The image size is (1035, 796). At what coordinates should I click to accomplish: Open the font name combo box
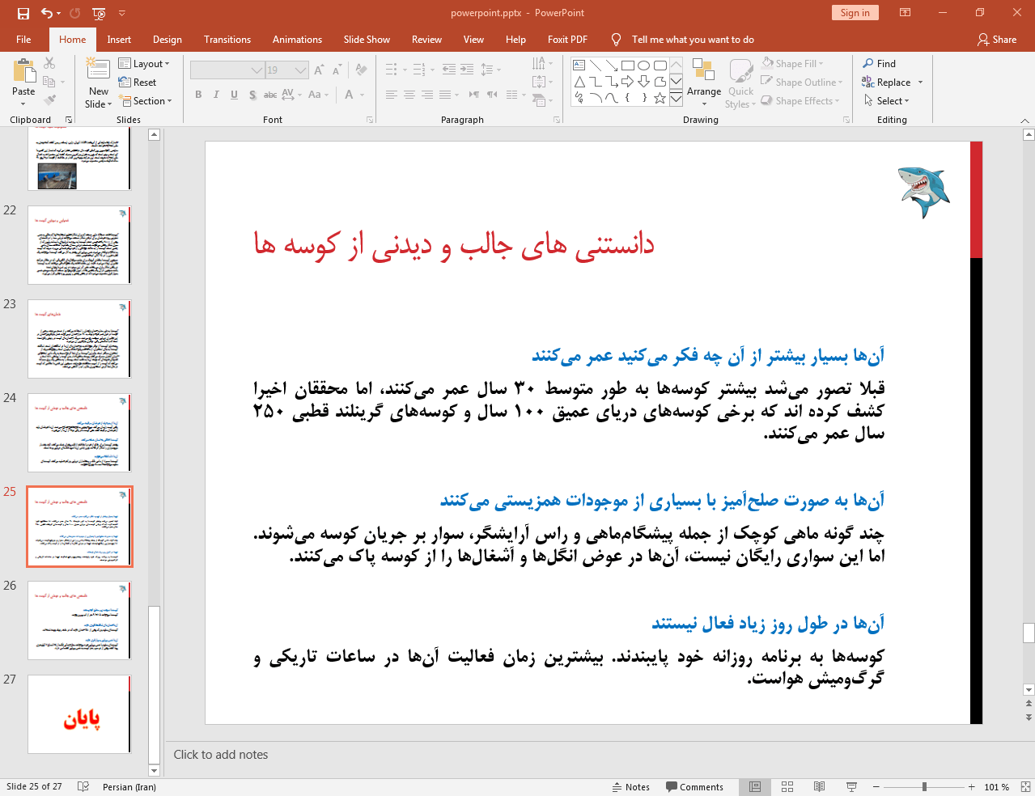coord(227,70)
